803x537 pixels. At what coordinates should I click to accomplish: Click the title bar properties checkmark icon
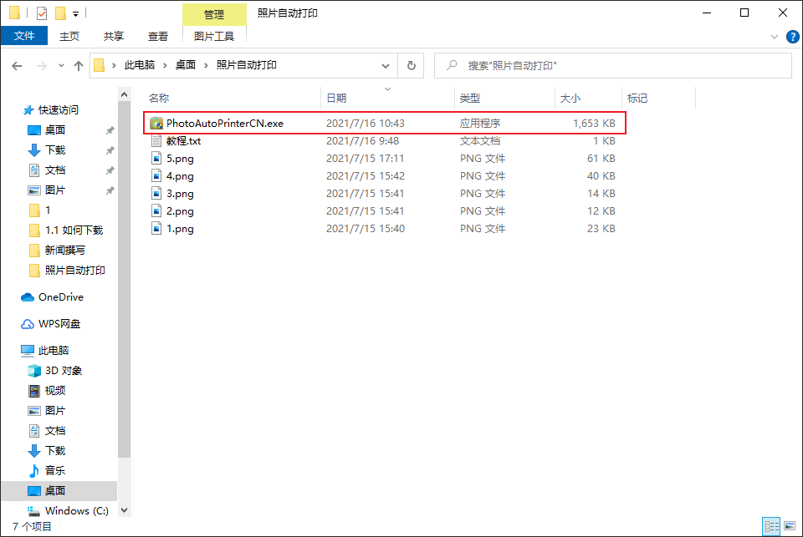[x=42, y=13]
